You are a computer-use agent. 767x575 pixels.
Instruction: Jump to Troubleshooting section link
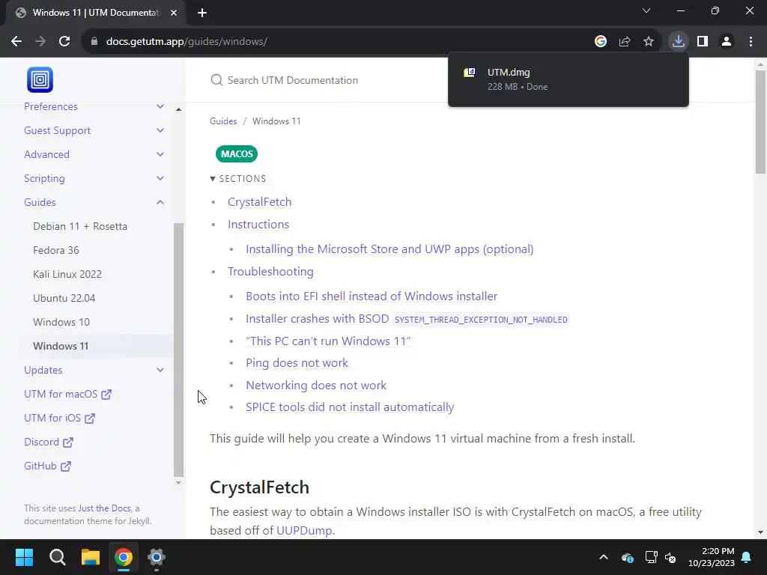pos(270,271)
